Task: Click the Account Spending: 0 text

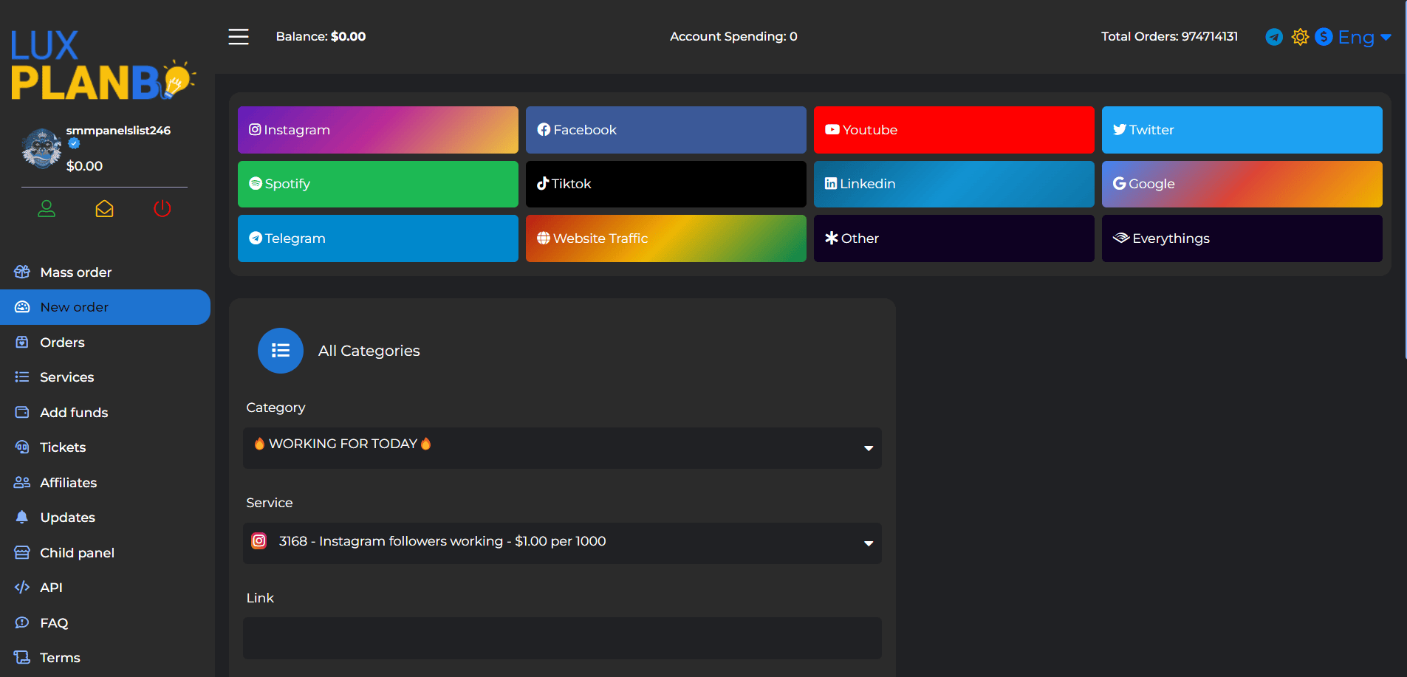Action: (x=733, y=37)
